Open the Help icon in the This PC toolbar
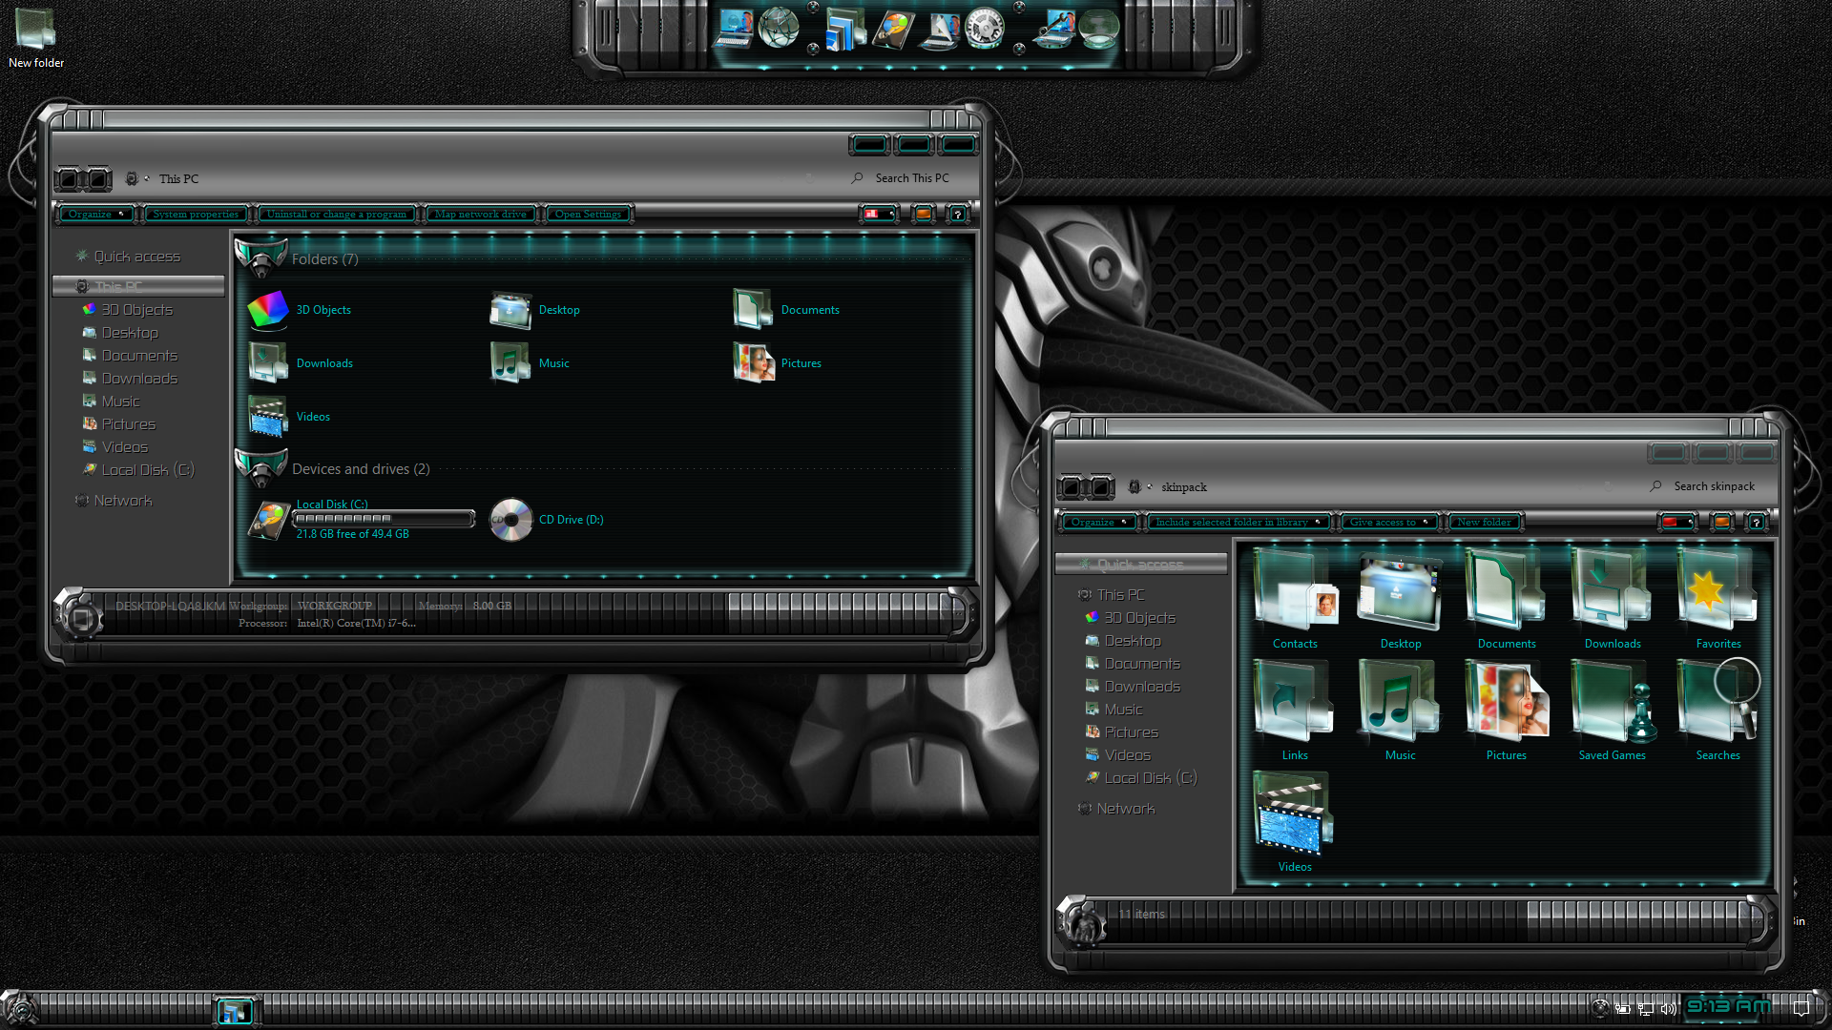 point(957,214)
